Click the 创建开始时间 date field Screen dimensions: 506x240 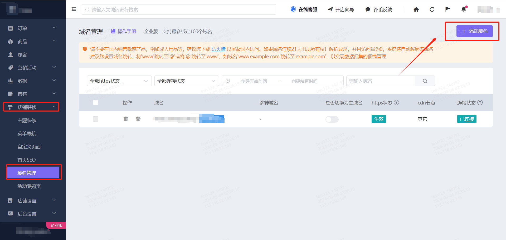[254, 81]
